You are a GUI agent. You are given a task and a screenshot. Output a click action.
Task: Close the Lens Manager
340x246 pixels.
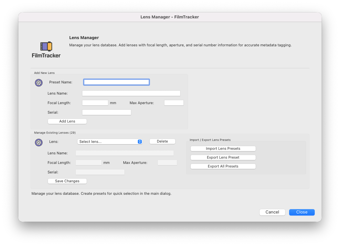[x=301, y=212]
